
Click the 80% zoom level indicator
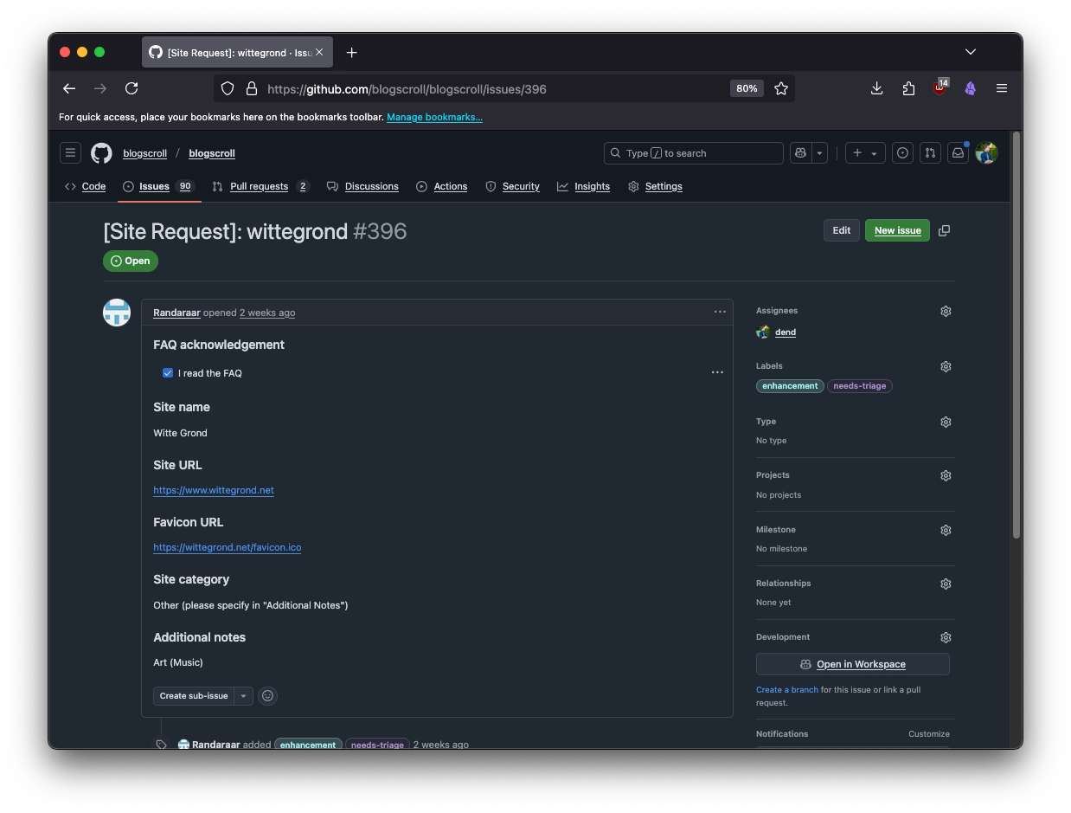pyautogui.click(x=747, y=88)
